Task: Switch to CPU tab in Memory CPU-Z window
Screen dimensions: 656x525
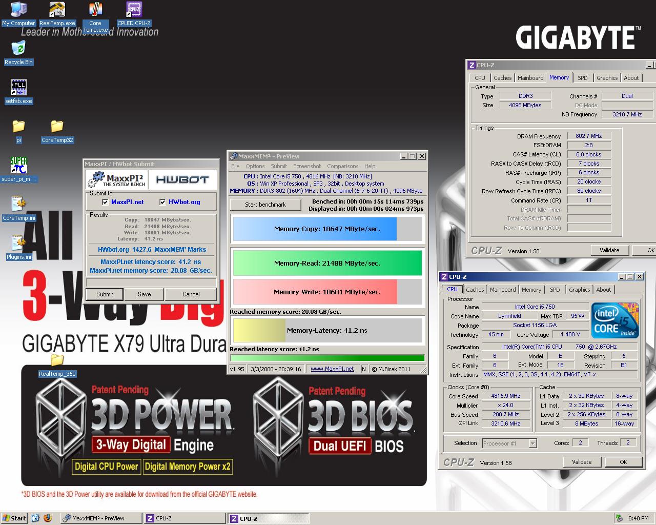Action: (480, 78)
